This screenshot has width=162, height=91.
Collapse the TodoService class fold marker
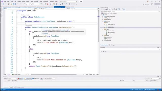(17, 17)
